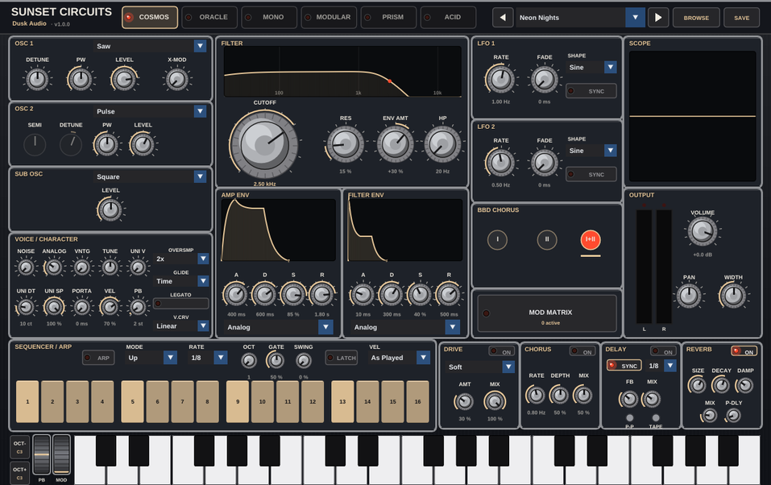This screenshot has height=485, width=771.
Task: Click the filter RES knob
Action: click(x=345, y=144)
